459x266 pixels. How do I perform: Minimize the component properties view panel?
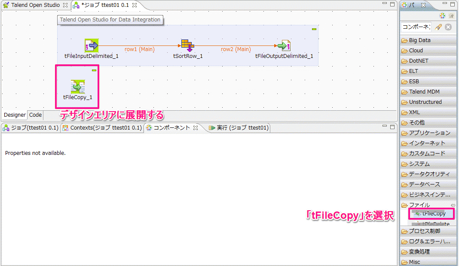tap(385, 127)
